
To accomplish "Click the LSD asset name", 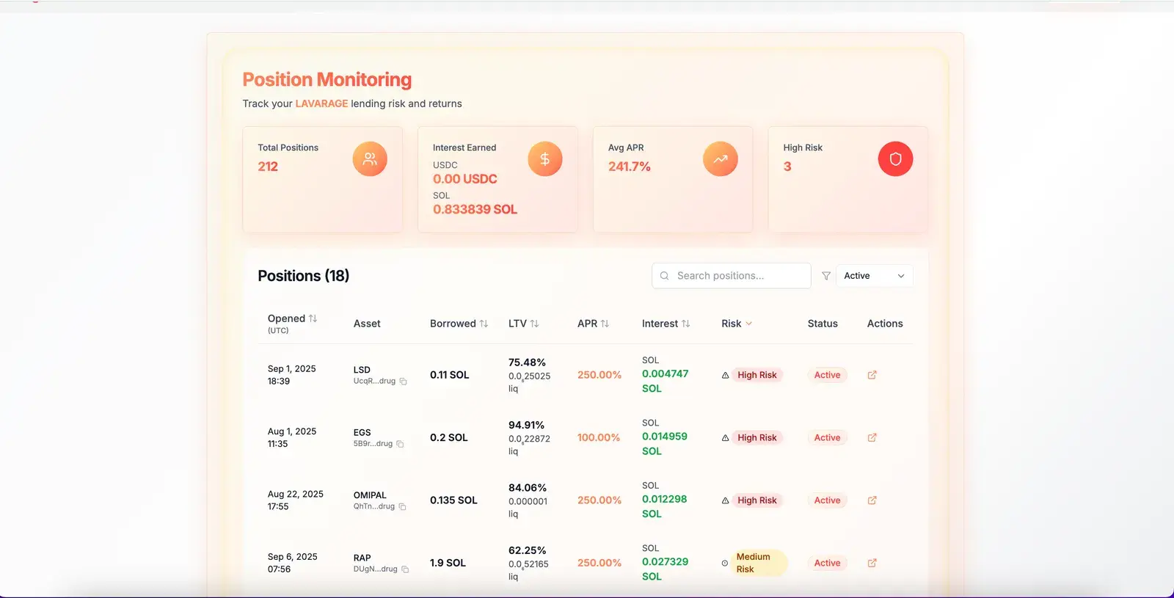I will point(362,370).
